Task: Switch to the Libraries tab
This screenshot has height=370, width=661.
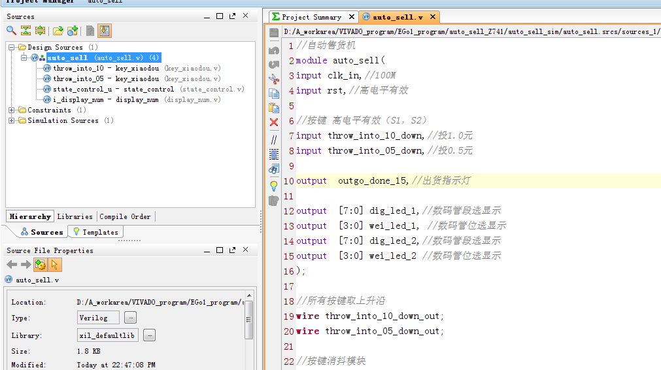Action: 75,216
